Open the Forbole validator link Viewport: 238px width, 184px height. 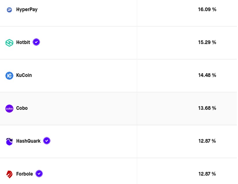(x=24, y=174)
